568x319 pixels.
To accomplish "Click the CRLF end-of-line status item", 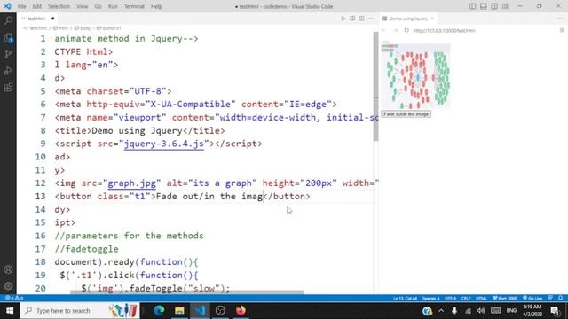I will pos(466,299).
